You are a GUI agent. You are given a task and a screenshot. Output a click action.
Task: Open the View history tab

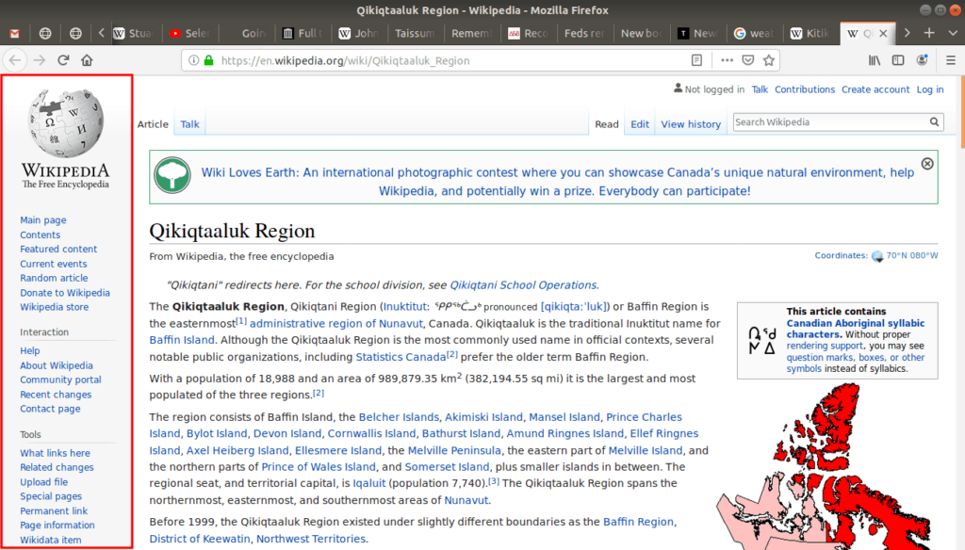pos(691,124)
